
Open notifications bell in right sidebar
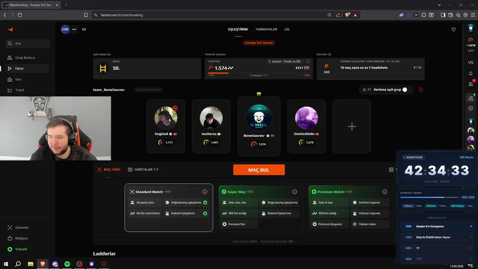coord(471,74)
